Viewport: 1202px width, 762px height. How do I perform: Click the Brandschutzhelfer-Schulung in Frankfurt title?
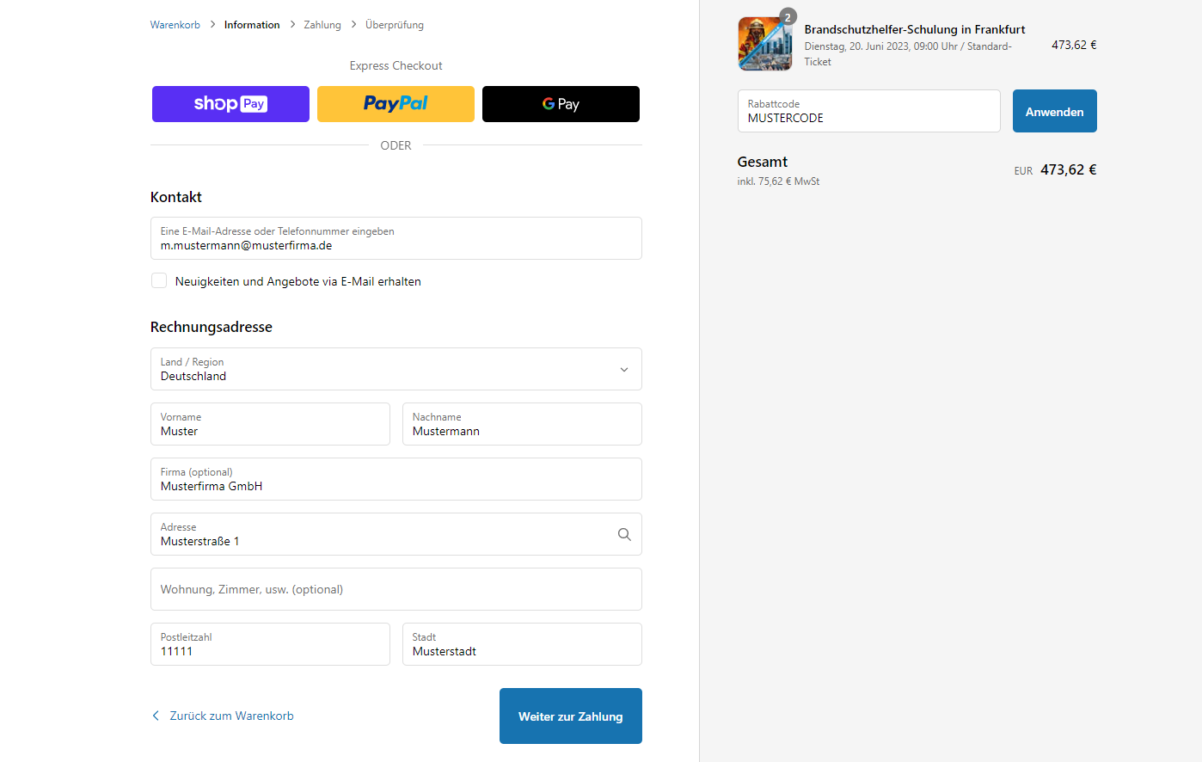(915, 29)
